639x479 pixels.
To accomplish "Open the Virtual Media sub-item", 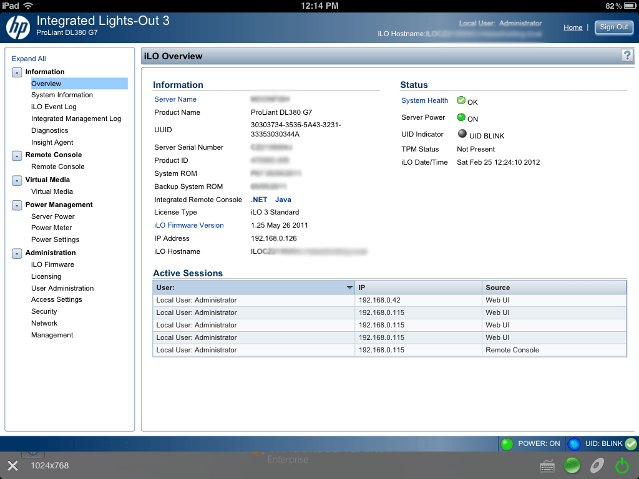I will (x=52, y=191).
